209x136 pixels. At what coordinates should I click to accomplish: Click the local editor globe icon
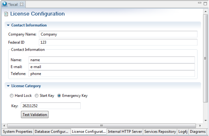point(5,4)
